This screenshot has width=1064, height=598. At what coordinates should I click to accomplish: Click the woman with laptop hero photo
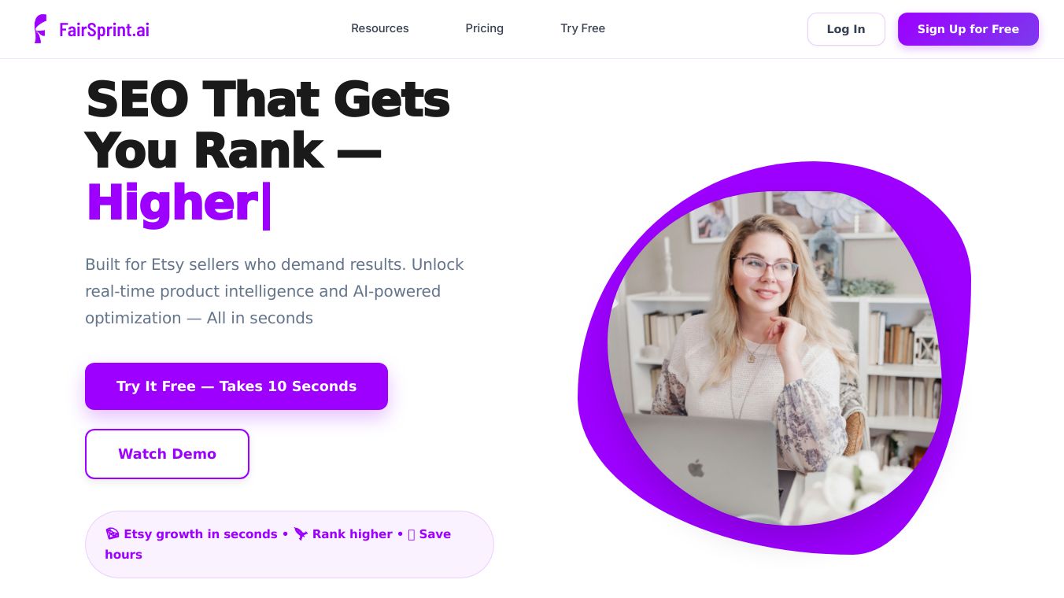pyautogui.click(x=774, y=358)
